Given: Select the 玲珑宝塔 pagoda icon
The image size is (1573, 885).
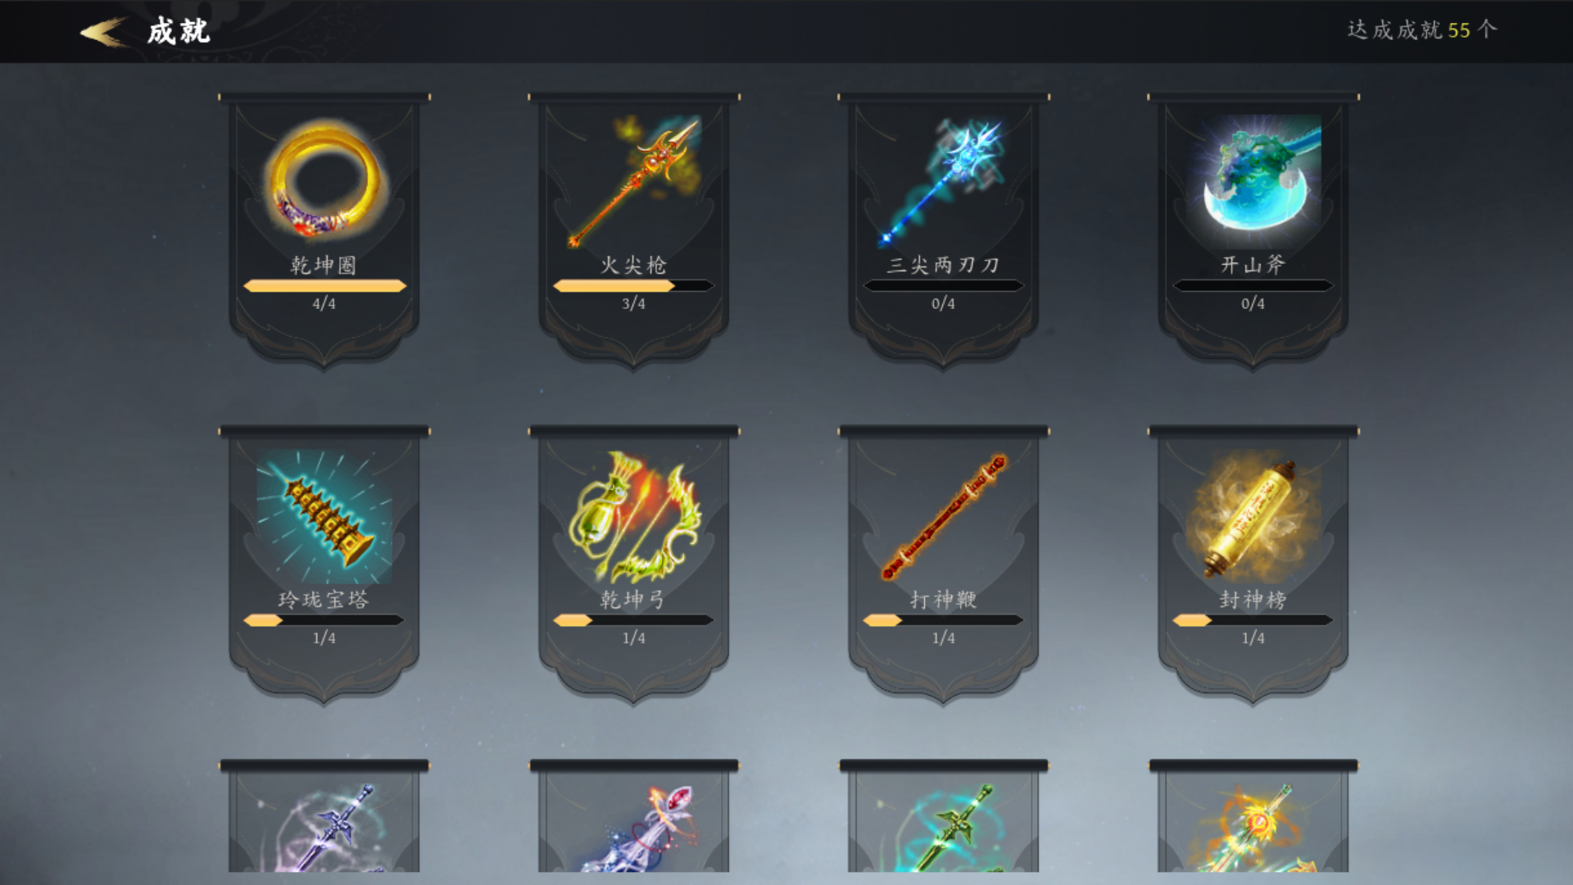Looking at the screenshot, I should 324,516.
